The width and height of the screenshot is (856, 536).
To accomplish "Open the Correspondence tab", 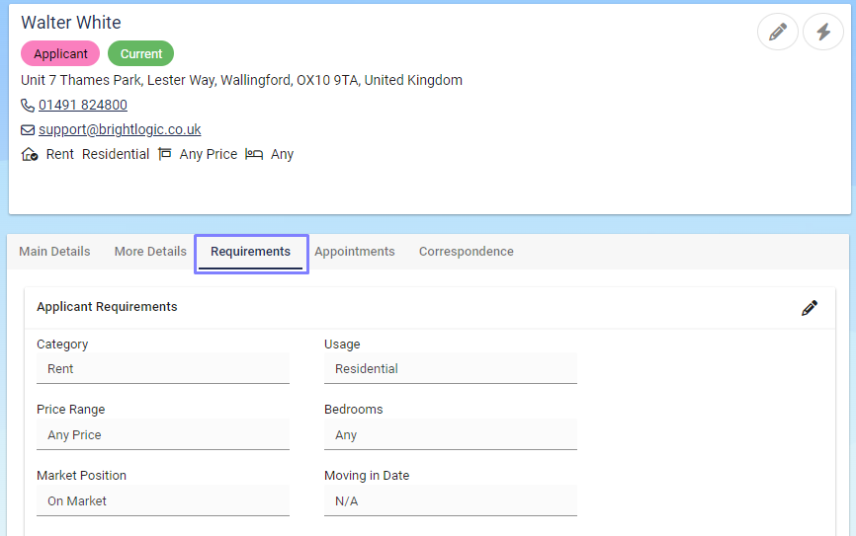I will (467, 252).
